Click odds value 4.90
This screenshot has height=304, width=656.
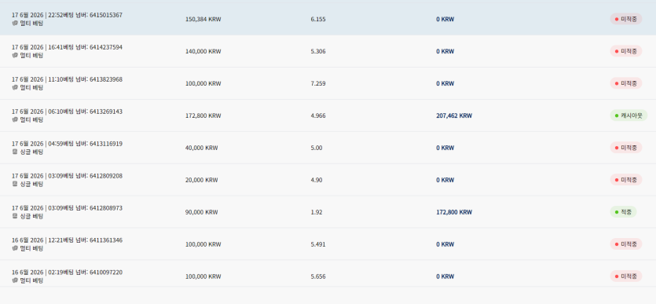(x=317, y=180)
